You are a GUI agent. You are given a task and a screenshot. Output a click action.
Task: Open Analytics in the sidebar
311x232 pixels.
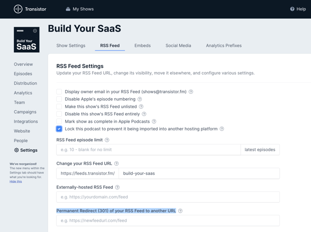point(23,93)
